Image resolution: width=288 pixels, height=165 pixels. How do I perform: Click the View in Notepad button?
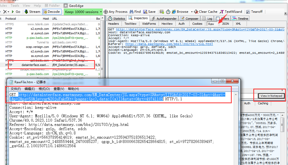tap(271, 96)
